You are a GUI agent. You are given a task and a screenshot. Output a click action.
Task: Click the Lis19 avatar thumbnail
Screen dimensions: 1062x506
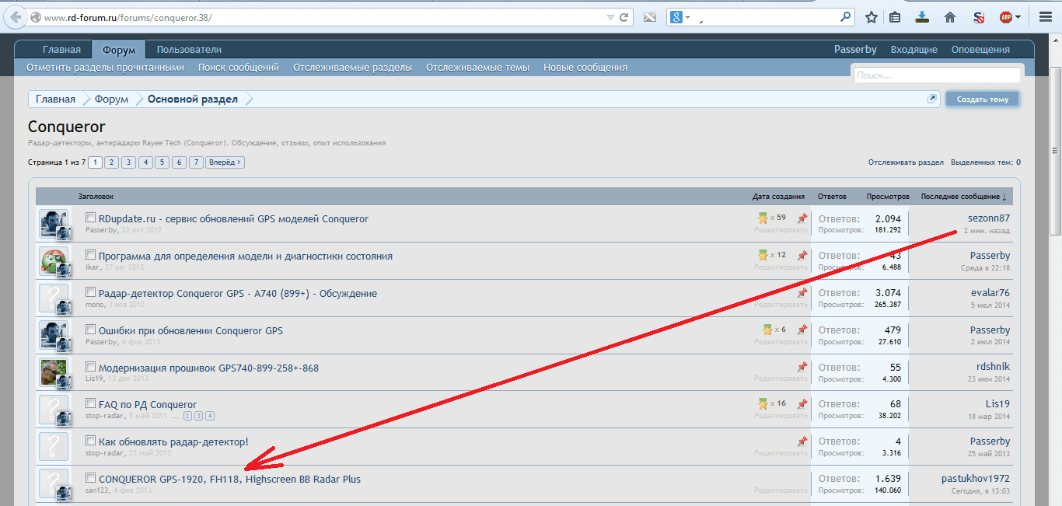pyautogui.click(x=54, y=373)
